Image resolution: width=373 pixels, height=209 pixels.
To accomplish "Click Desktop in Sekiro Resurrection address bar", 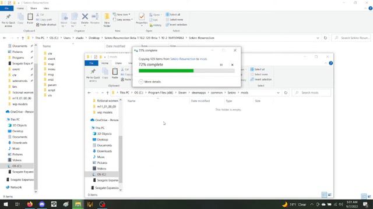I will [94, 38].
